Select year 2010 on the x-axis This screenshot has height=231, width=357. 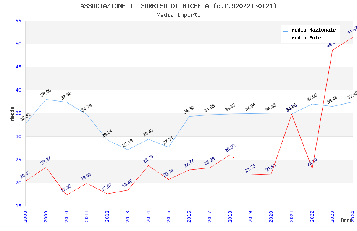pos(66,216)
